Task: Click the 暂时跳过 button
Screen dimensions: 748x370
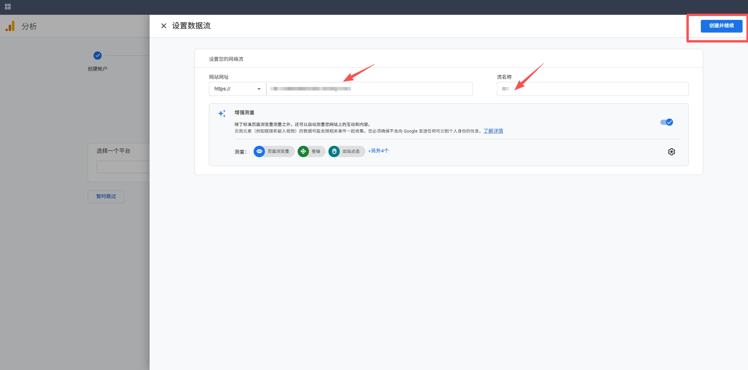Action: [x=106, y=197]
